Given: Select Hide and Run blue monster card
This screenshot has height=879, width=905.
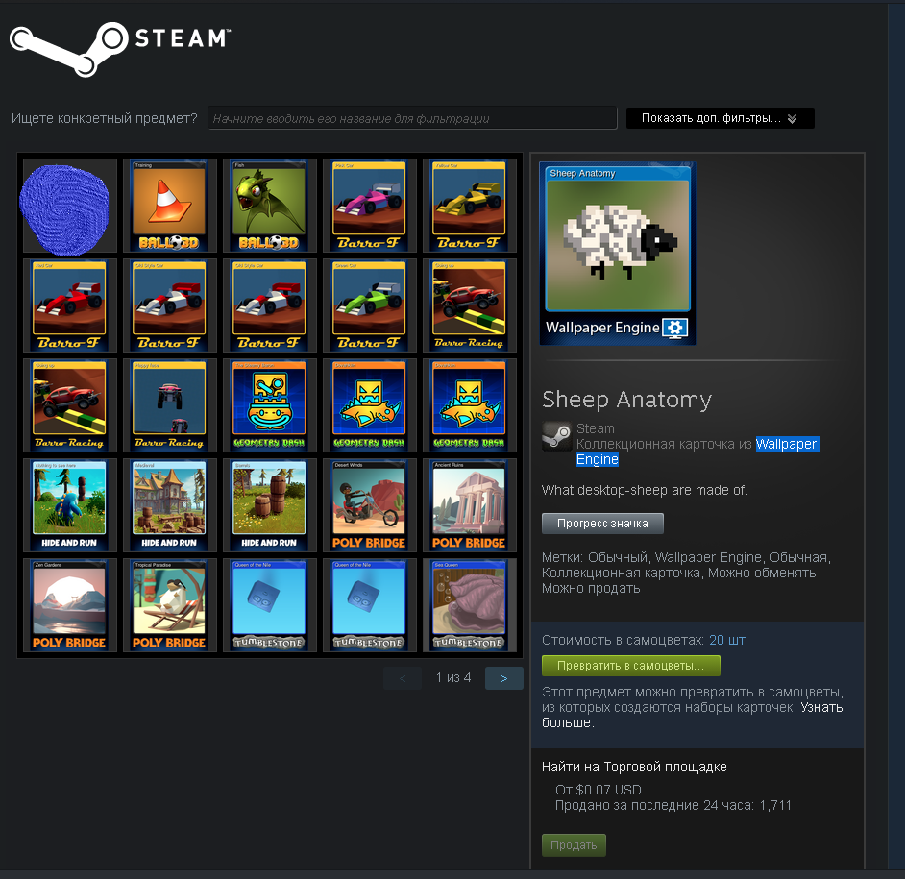Looking at the screenshot, I should (x=70, y=505).
